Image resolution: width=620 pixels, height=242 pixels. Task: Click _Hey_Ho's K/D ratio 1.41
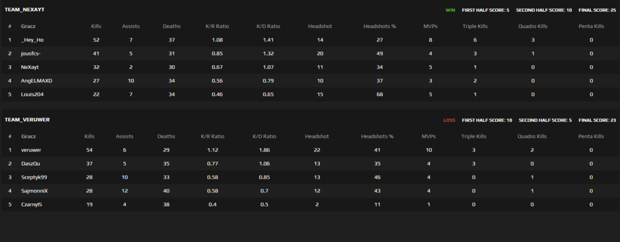tap(268, 40)
